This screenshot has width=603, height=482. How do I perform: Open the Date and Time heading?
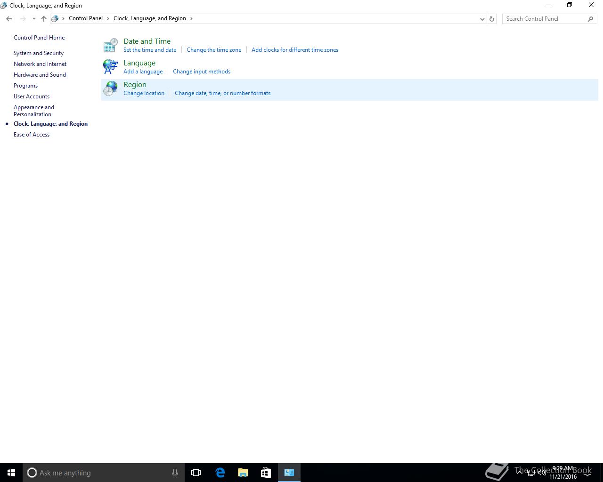pos(147,41)
